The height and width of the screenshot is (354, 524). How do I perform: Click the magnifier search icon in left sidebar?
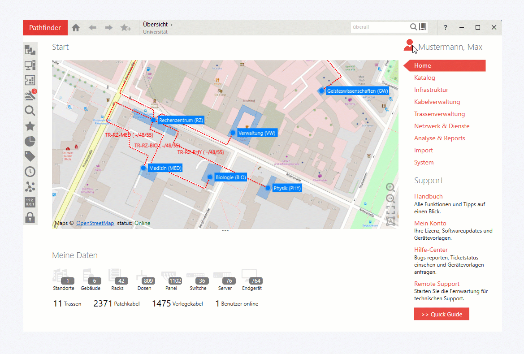[30, 111]
